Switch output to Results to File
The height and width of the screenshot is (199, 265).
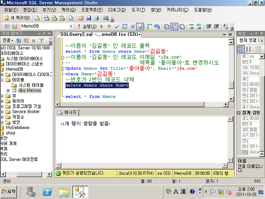tap(182, 27)
